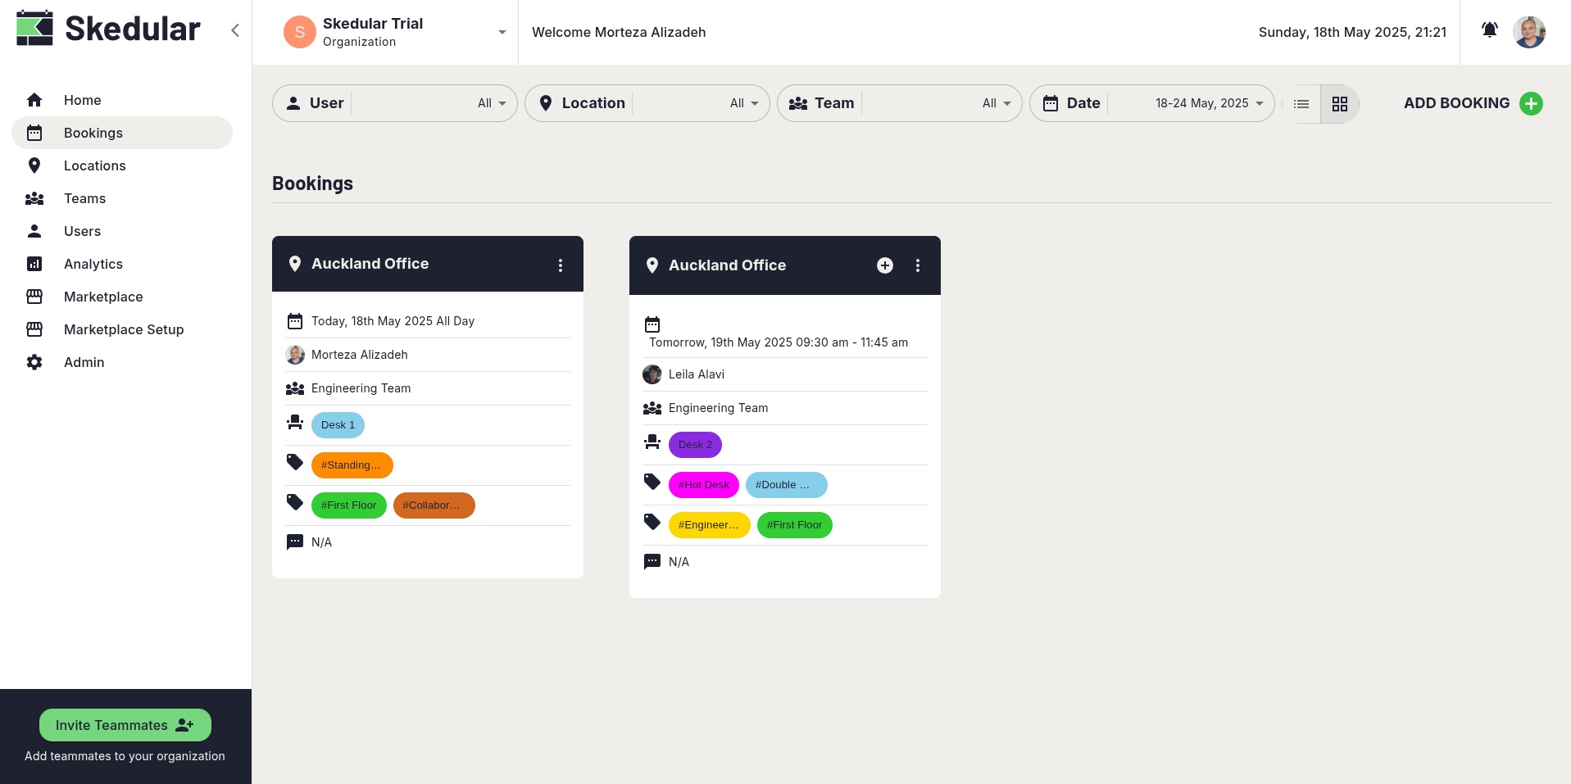The height and width of the screenshot is (784, 1571).
Task: Click the #Hot Desk pink tag
Action: tap(703, 484)
